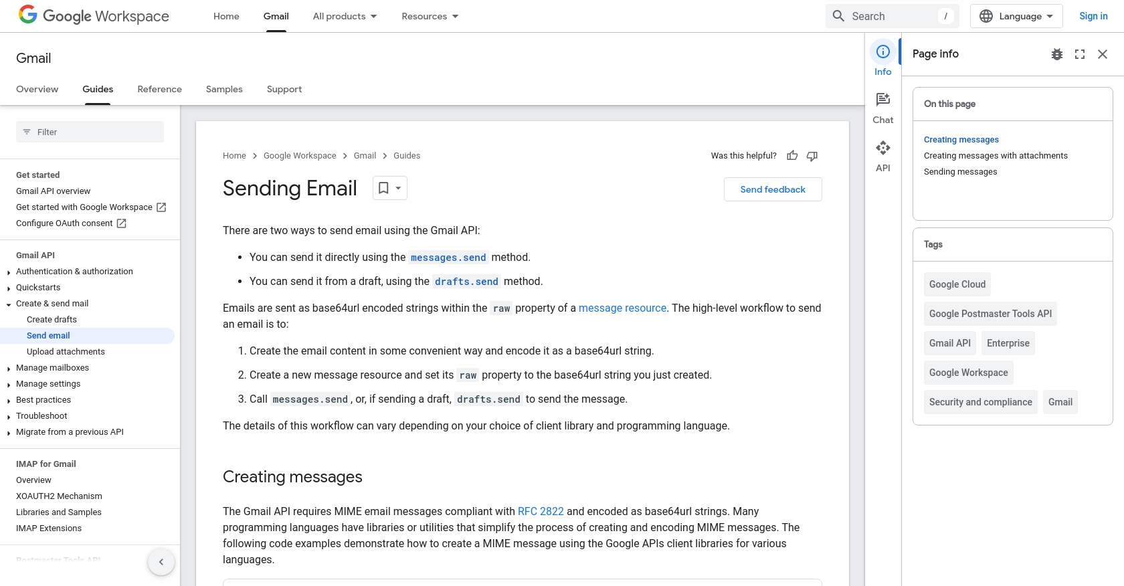This screenshot has height=586, width=1124.
Task: Jump to Creating messages in On this page
Action: point(961,140)
